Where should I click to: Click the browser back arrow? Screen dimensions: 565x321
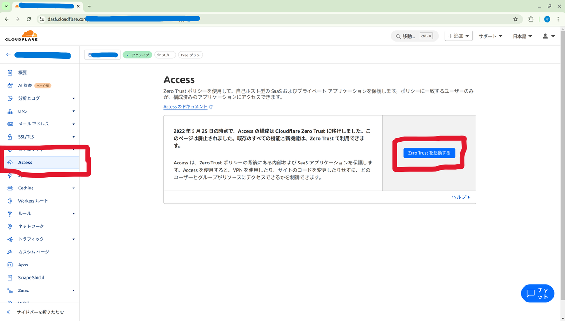pos(7,19)
